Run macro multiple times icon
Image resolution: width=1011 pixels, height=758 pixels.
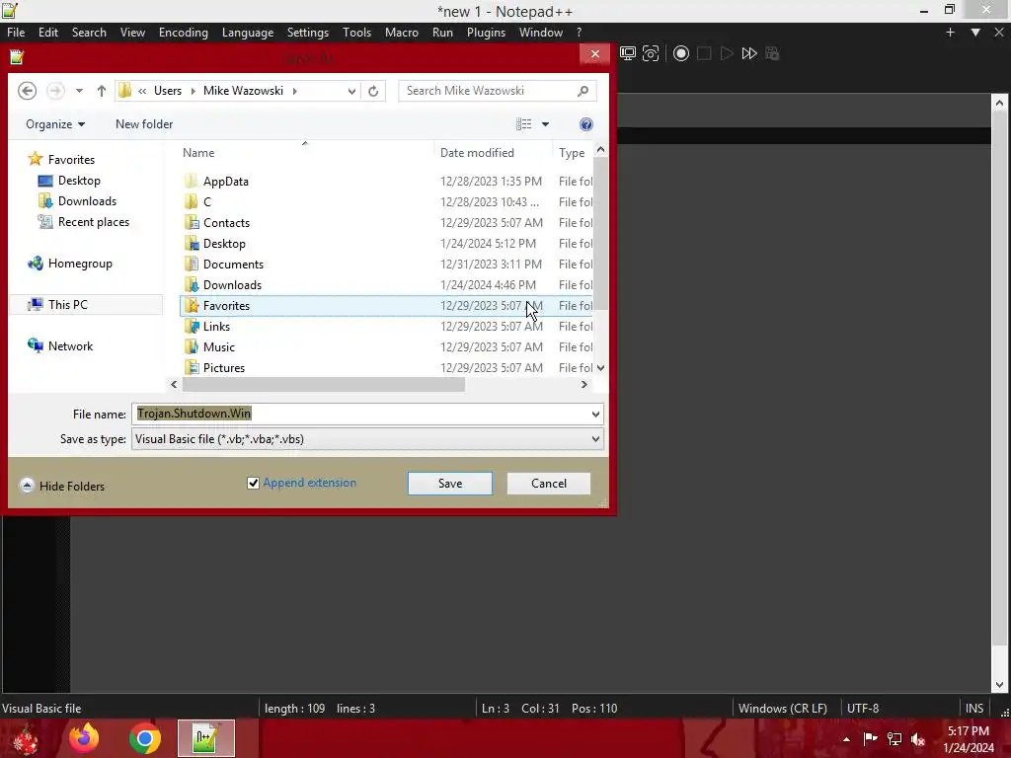749,53
